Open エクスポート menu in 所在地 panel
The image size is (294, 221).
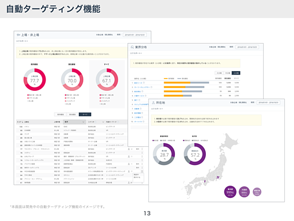[155, 109]
